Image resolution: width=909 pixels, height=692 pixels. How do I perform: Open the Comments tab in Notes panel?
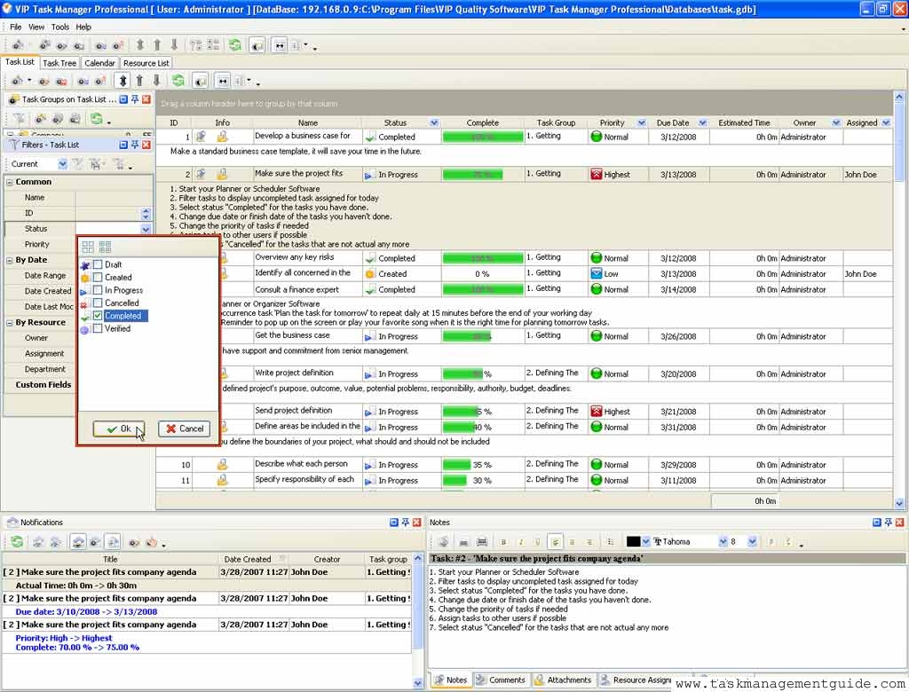pos(501,680)
